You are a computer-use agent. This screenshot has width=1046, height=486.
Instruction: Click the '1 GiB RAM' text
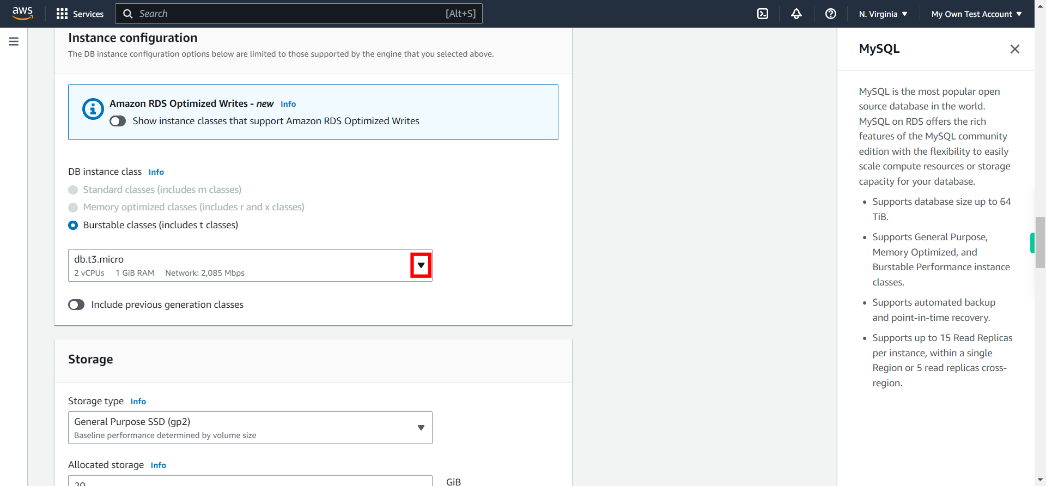pyautogui.click(x=135, y=273)
